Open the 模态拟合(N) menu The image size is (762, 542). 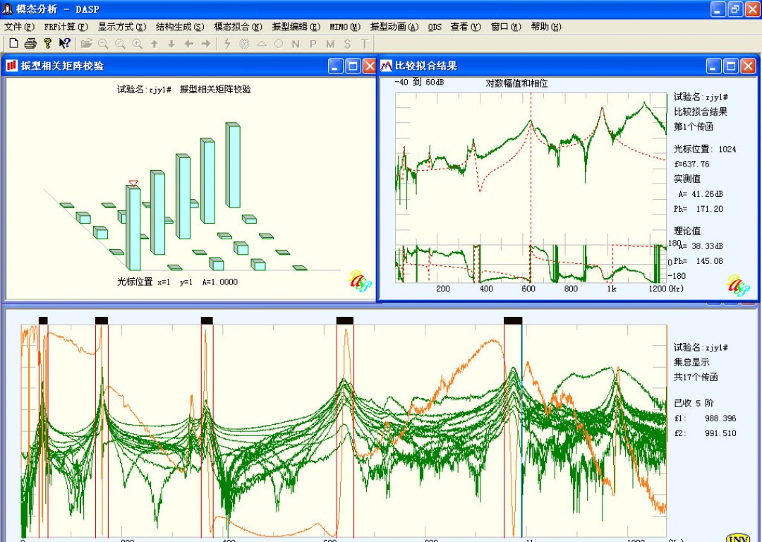pyautogui.click(x=238, y=27)
